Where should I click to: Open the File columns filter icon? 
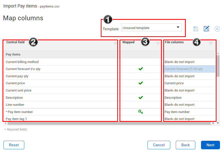[211, 43]
